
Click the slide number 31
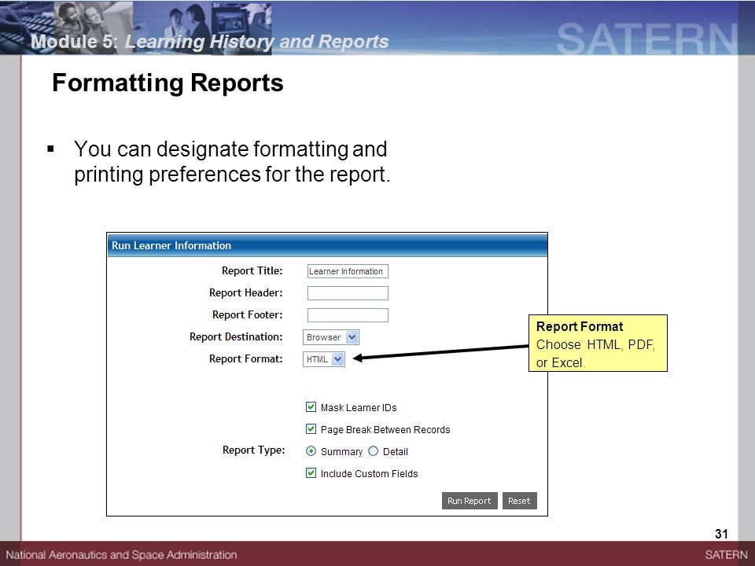coord(721,534)
